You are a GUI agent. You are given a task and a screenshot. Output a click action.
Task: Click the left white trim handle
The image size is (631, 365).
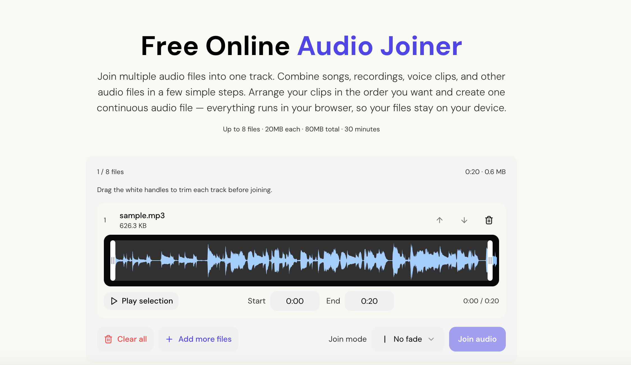pos(113,261)
